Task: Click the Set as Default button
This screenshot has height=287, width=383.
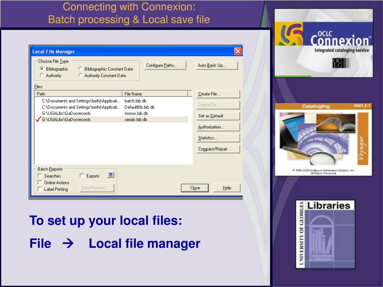Action: coord(218,116)
